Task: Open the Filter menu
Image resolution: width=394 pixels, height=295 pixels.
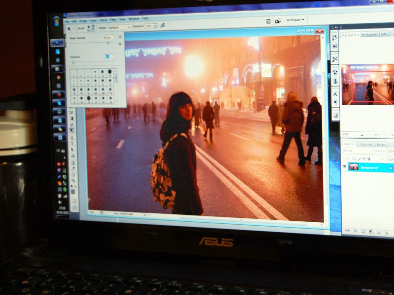Action: click(113, 20)
